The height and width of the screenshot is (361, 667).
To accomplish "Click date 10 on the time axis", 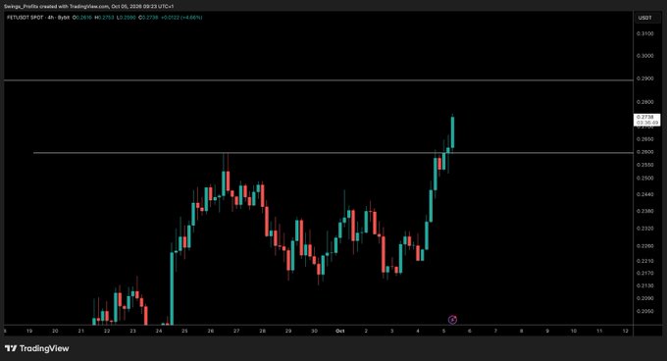I will coord(574,331).
